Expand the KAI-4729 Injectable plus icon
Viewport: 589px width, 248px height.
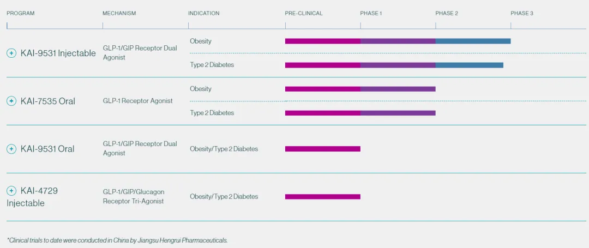click(11, 191)
